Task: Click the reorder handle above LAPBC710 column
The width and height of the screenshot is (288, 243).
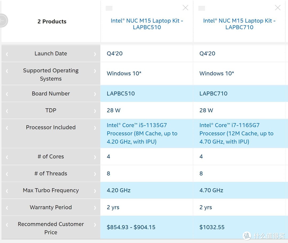Action: click(202, 8)
